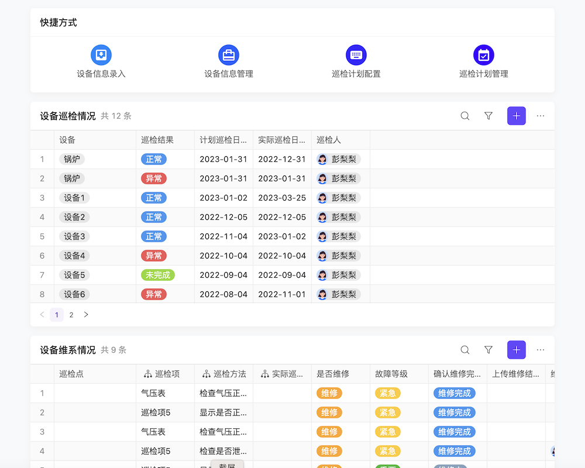Click the search icon in 设备巡检情况 table
Viewport: 585px width, 468px height.
point(464,116)
